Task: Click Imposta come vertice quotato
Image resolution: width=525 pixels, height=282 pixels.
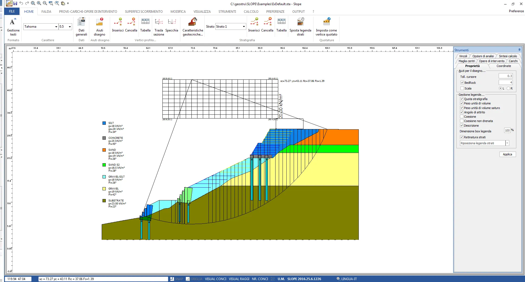Action: click(326, 27)
